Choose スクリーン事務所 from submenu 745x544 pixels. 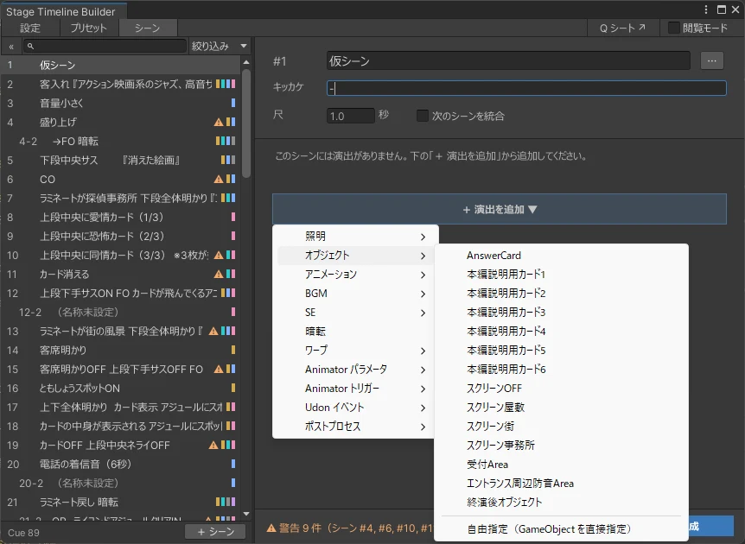click(x=561, y=446)
